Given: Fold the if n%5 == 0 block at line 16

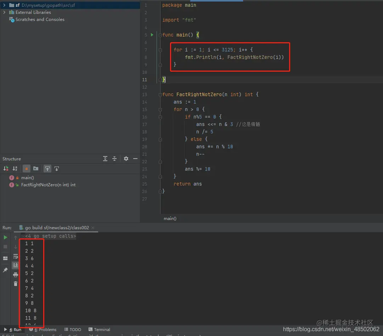Looking at the screenshot, I should click(x=160, y=117).
